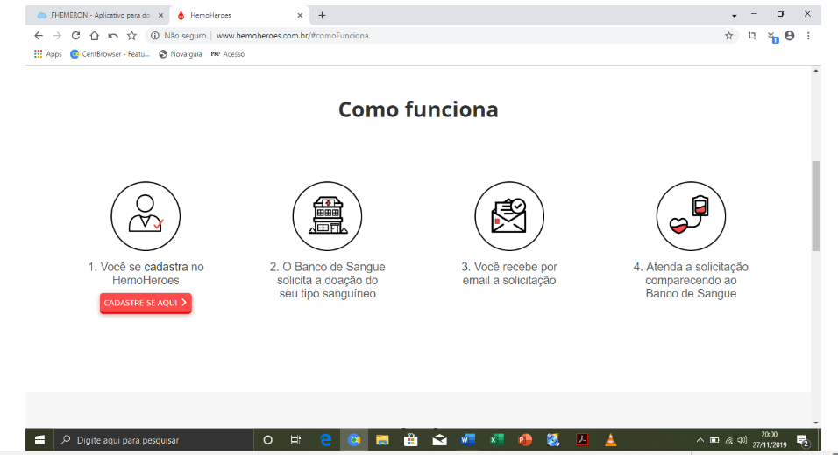Screen dimensions: 838x455
Task: Open the network Wi-Fi tray icon
Action: (x=729, y=440)
